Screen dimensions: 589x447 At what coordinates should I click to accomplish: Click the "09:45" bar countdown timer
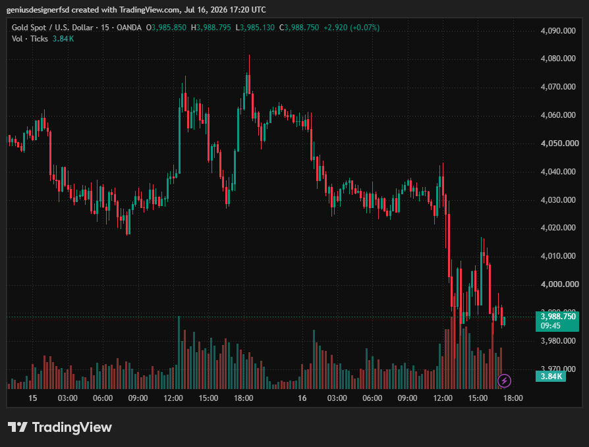tap(551, 326)
